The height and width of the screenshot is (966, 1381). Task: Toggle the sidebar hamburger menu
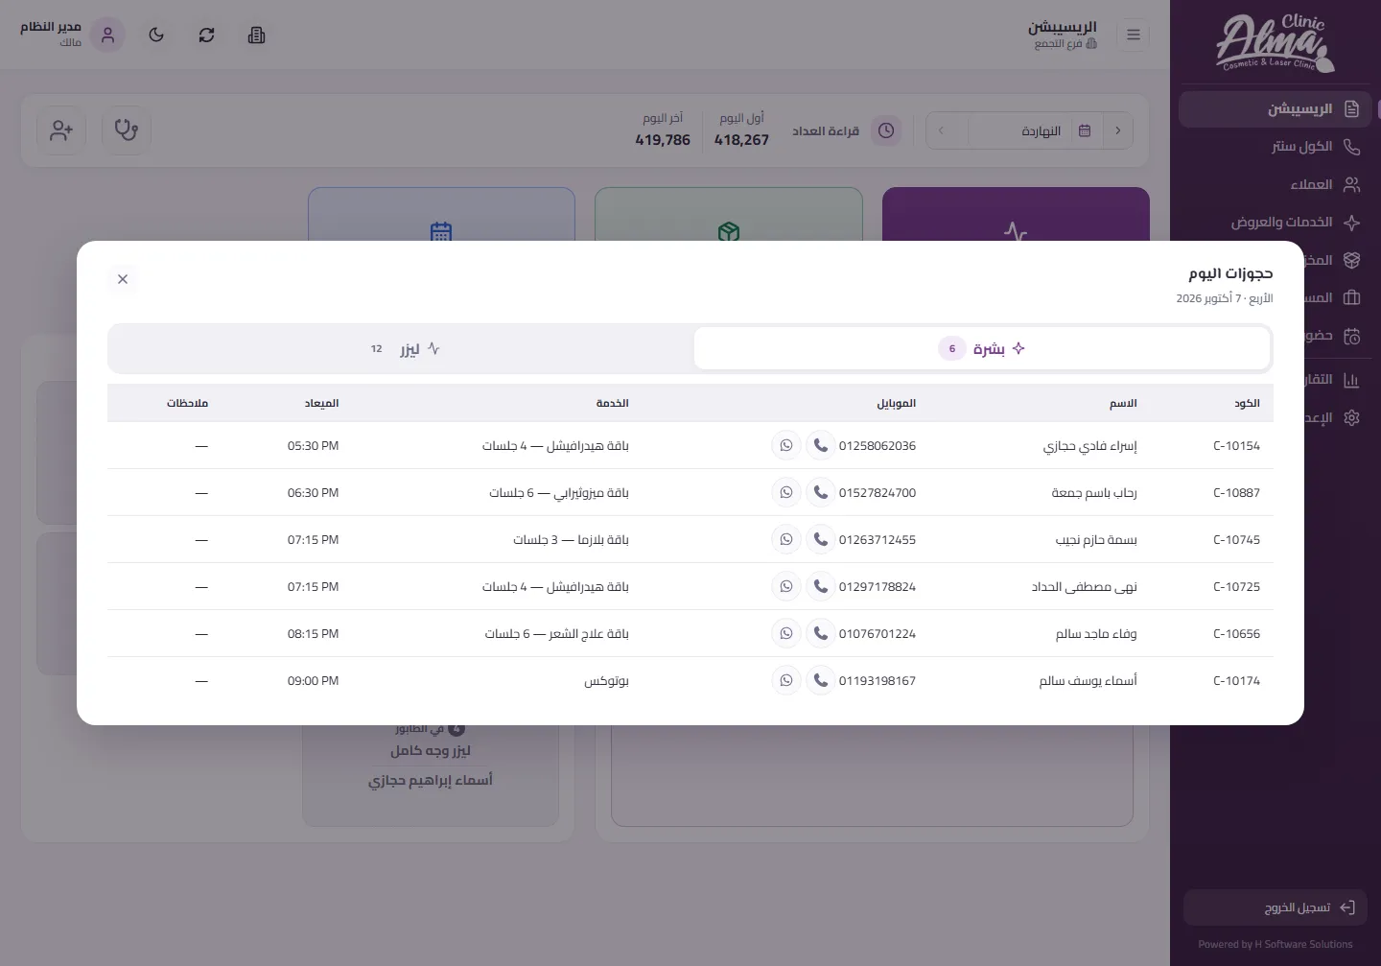(x=1134, y=35)
